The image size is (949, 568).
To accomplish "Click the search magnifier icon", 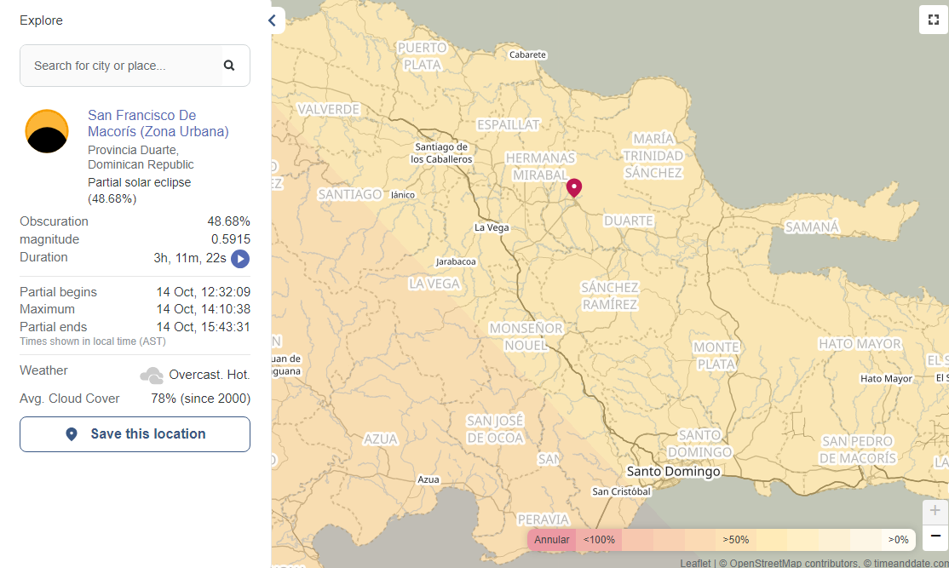I will [x=229, y=66].
